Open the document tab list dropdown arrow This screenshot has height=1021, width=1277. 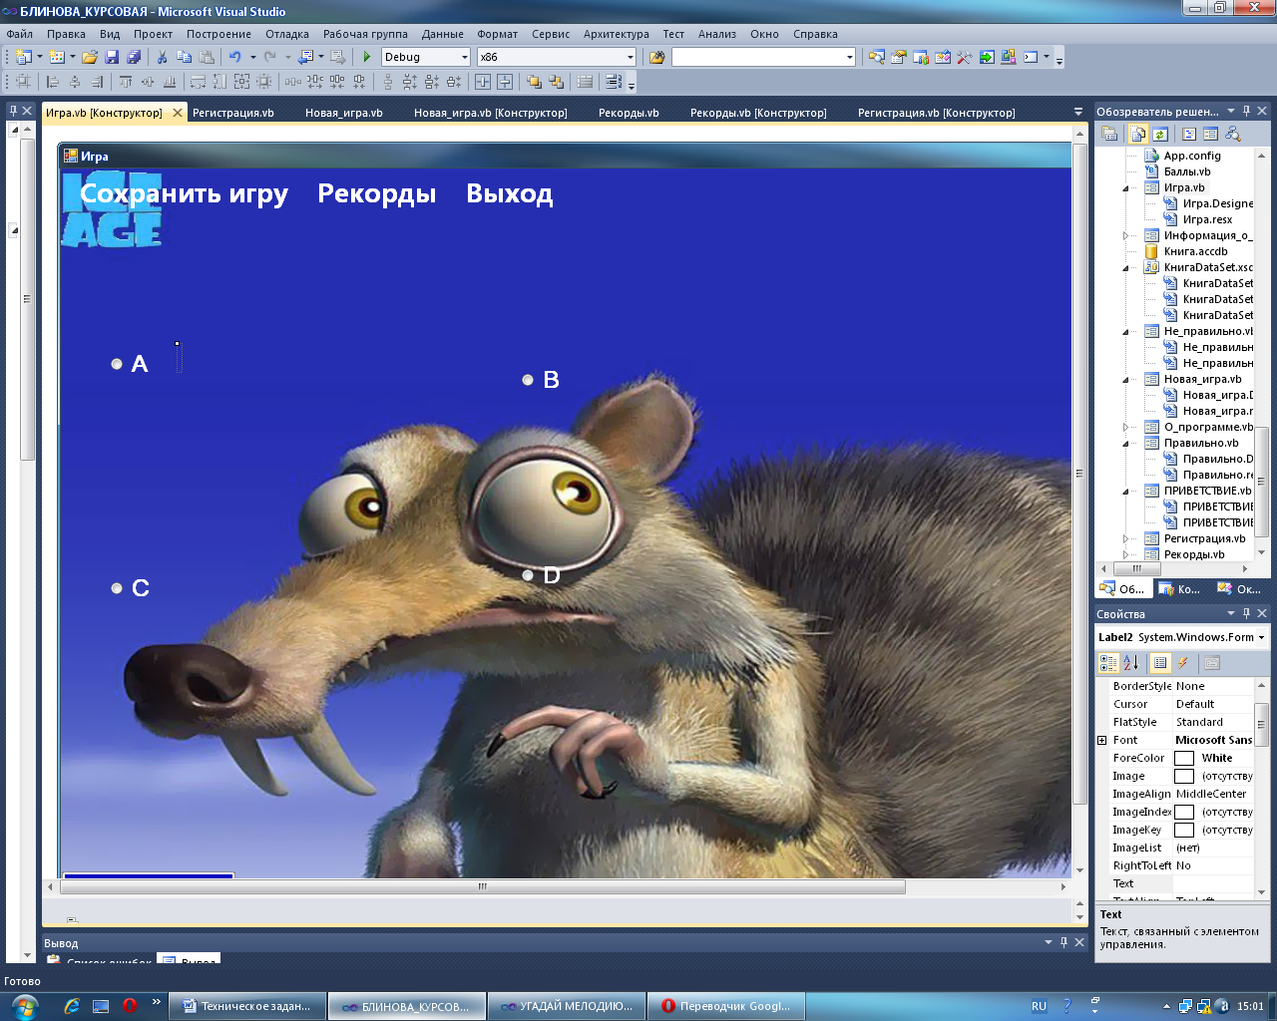(1078, 112)
